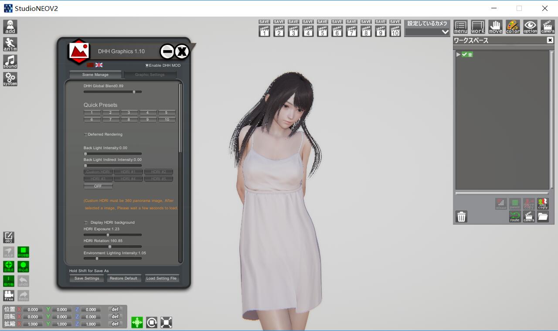
Task: Click the Back Light Intensity slider
Action: 112,154
